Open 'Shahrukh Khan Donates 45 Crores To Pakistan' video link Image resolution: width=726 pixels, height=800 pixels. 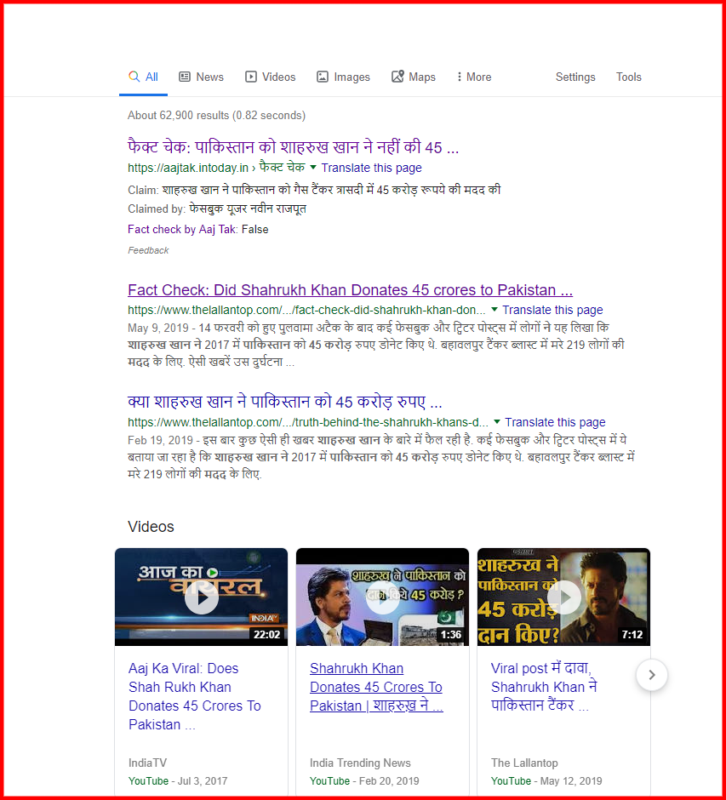coord(376,688)
